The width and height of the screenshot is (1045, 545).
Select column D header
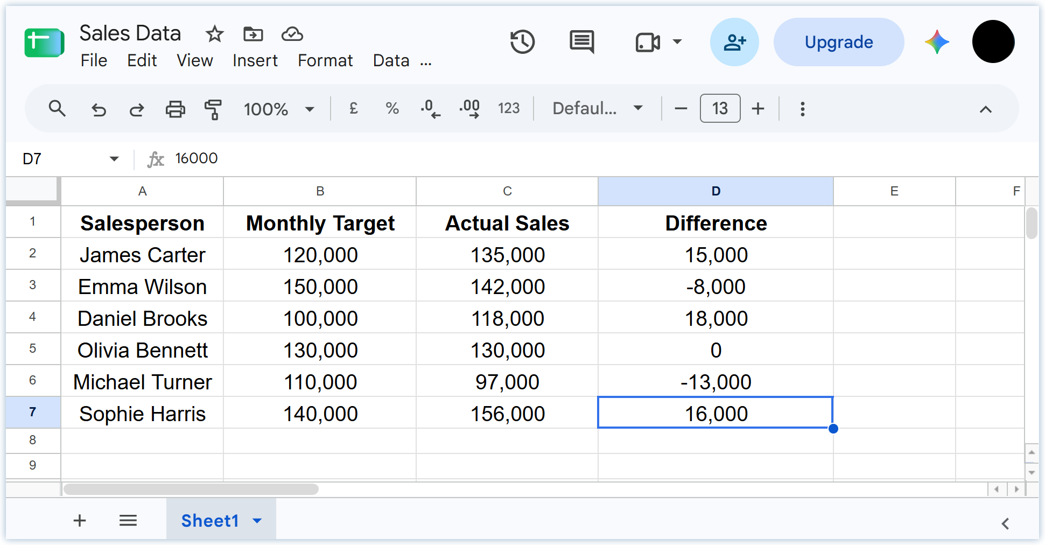coord(716,191)
